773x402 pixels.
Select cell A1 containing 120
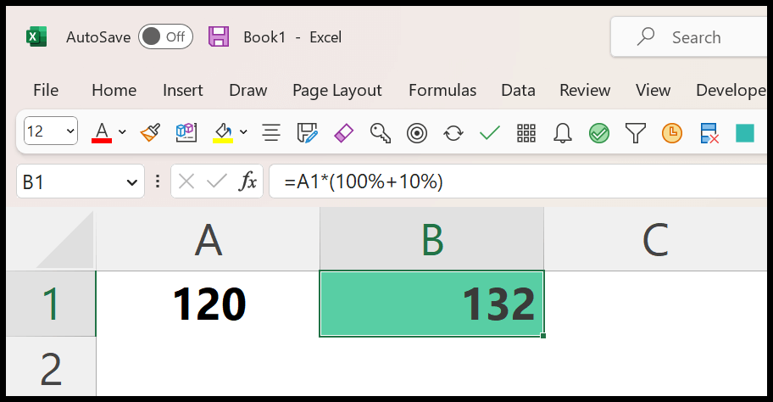208,304
